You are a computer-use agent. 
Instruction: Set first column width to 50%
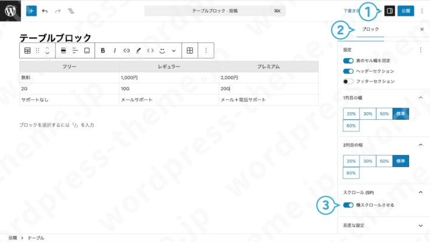[384, 114]
